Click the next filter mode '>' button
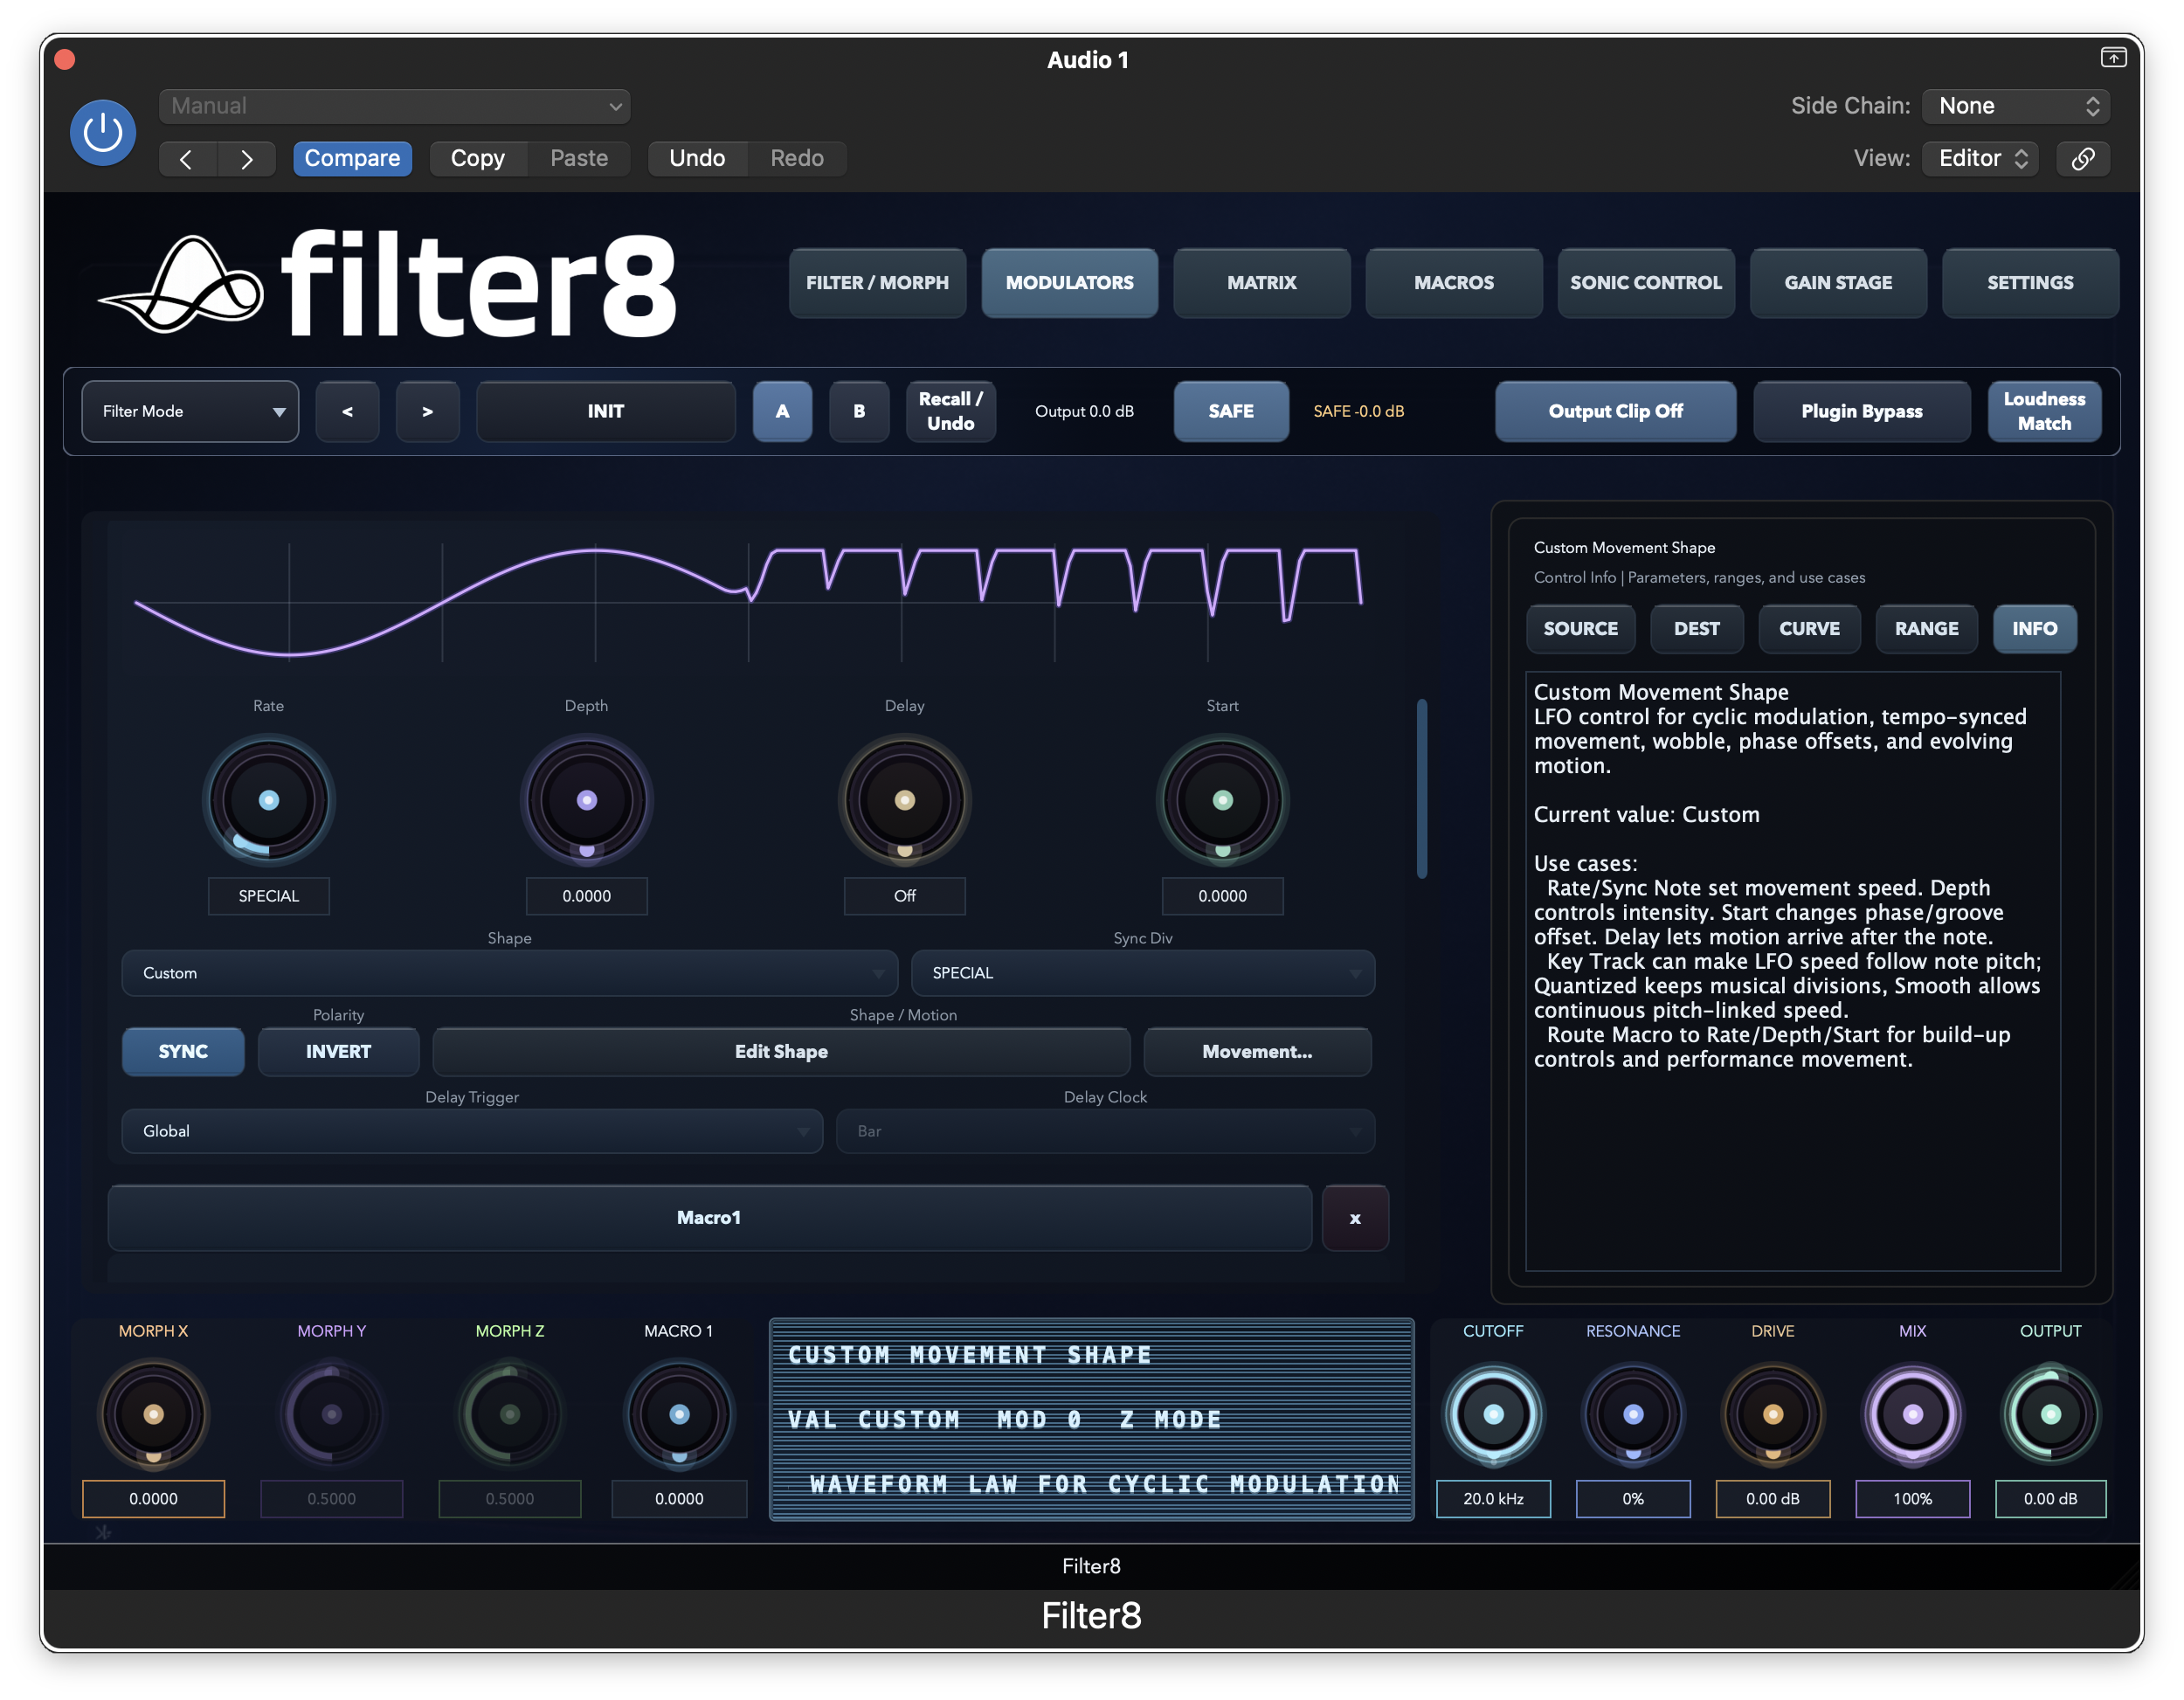This screenshot has width=2184, height=1700. click(427, 411)
